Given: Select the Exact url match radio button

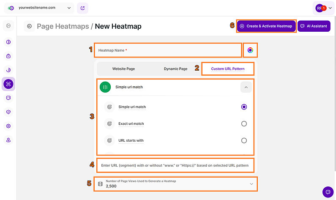Looking at the screenshot, I should click(x=244, y=124).
